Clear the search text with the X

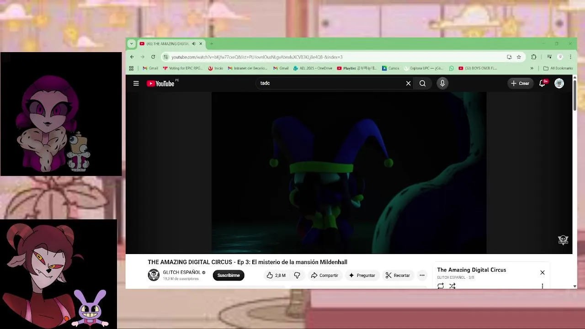[408, 83]
